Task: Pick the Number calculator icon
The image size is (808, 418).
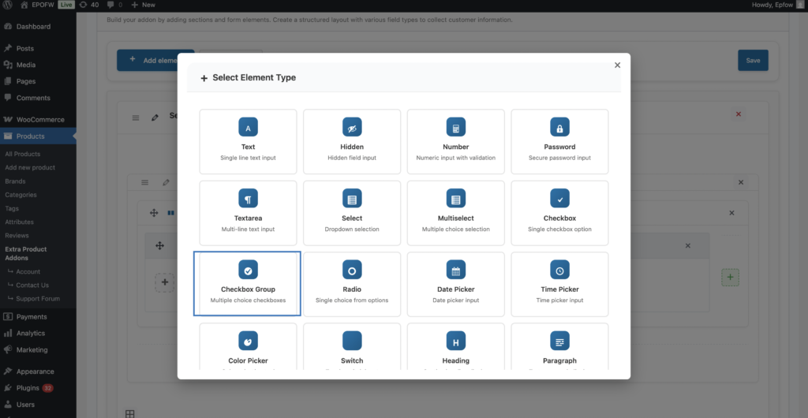Action: pyautogui.click(x=455, y=128)
